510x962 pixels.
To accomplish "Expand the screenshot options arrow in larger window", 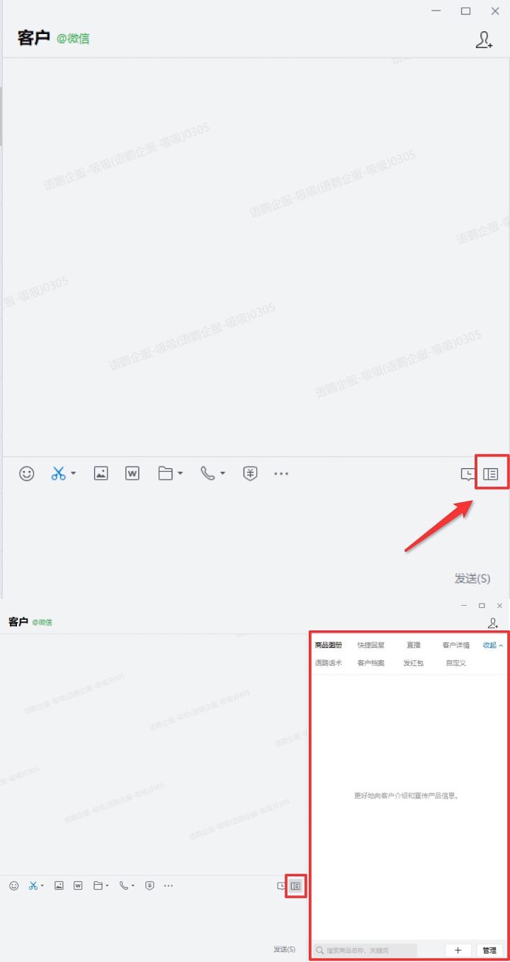I will (x=74, y=474).
